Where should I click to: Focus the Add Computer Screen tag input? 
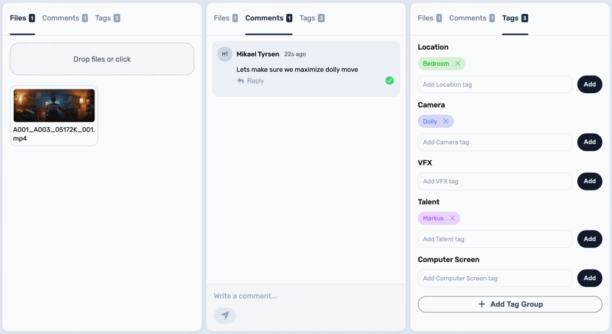click(495, 278)
